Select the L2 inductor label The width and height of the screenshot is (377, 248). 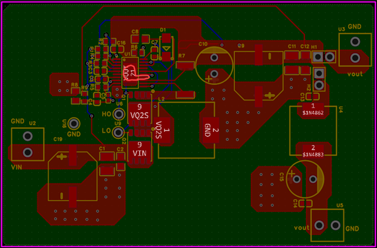[x=161, y=99]
